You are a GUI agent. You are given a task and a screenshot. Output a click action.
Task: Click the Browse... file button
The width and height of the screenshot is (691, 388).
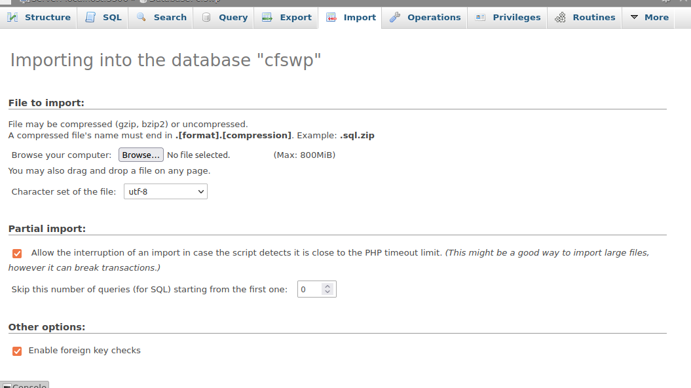pos(141,155)
